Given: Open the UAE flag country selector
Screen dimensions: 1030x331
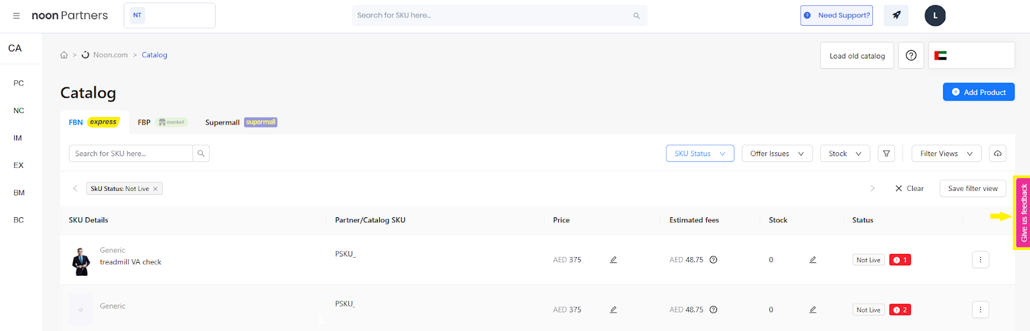Looking at the screenshot, I should tap(971, 55).
